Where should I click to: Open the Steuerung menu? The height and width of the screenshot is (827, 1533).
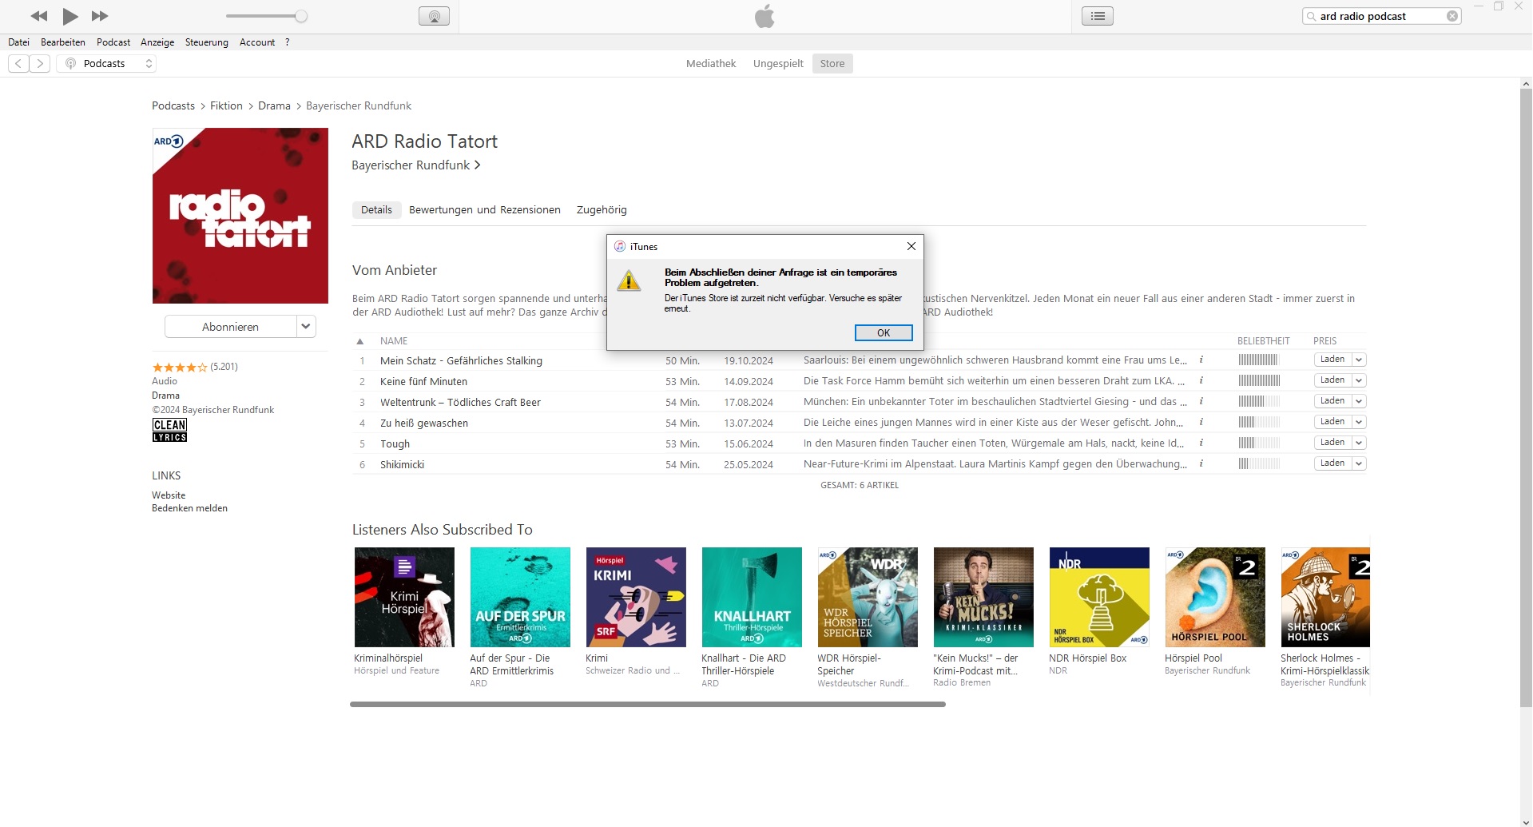[207, 42]
